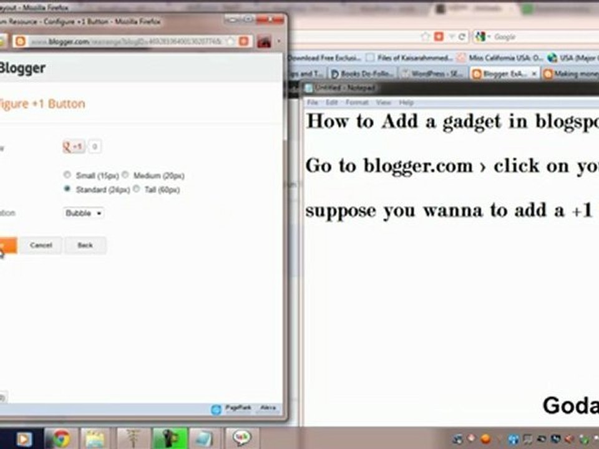The width and height of the screenshot is (599, 449).
Task: Open Google Chrome from the taskbar
Action: click(61, 439)
